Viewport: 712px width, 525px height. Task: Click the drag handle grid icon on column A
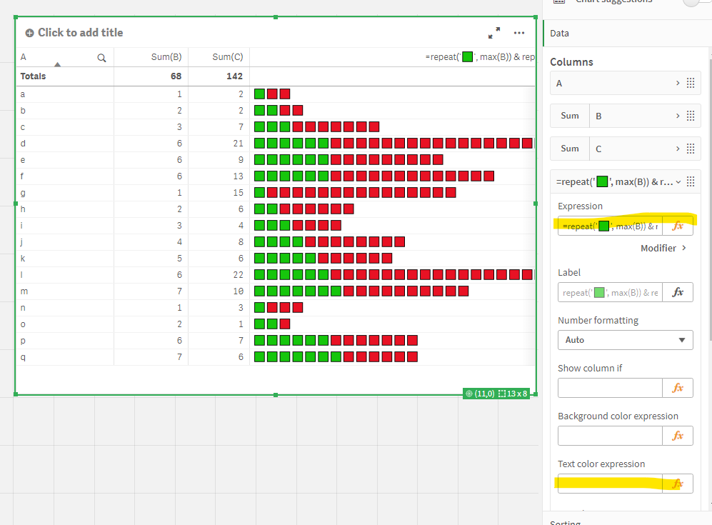690,83
